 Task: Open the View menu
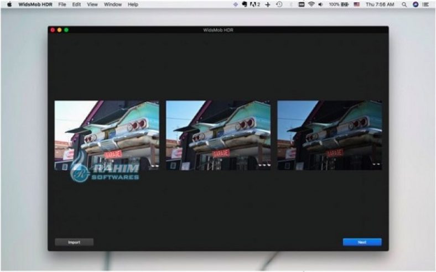[x=92, y=4]
